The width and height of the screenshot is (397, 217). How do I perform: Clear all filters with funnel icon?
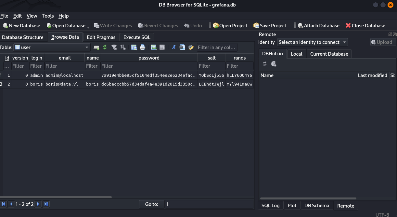click(114, 47)
